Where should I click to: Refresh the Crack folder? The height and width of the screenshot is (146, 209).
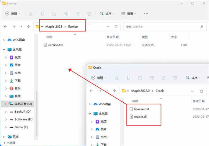click(x=202, y=91)
